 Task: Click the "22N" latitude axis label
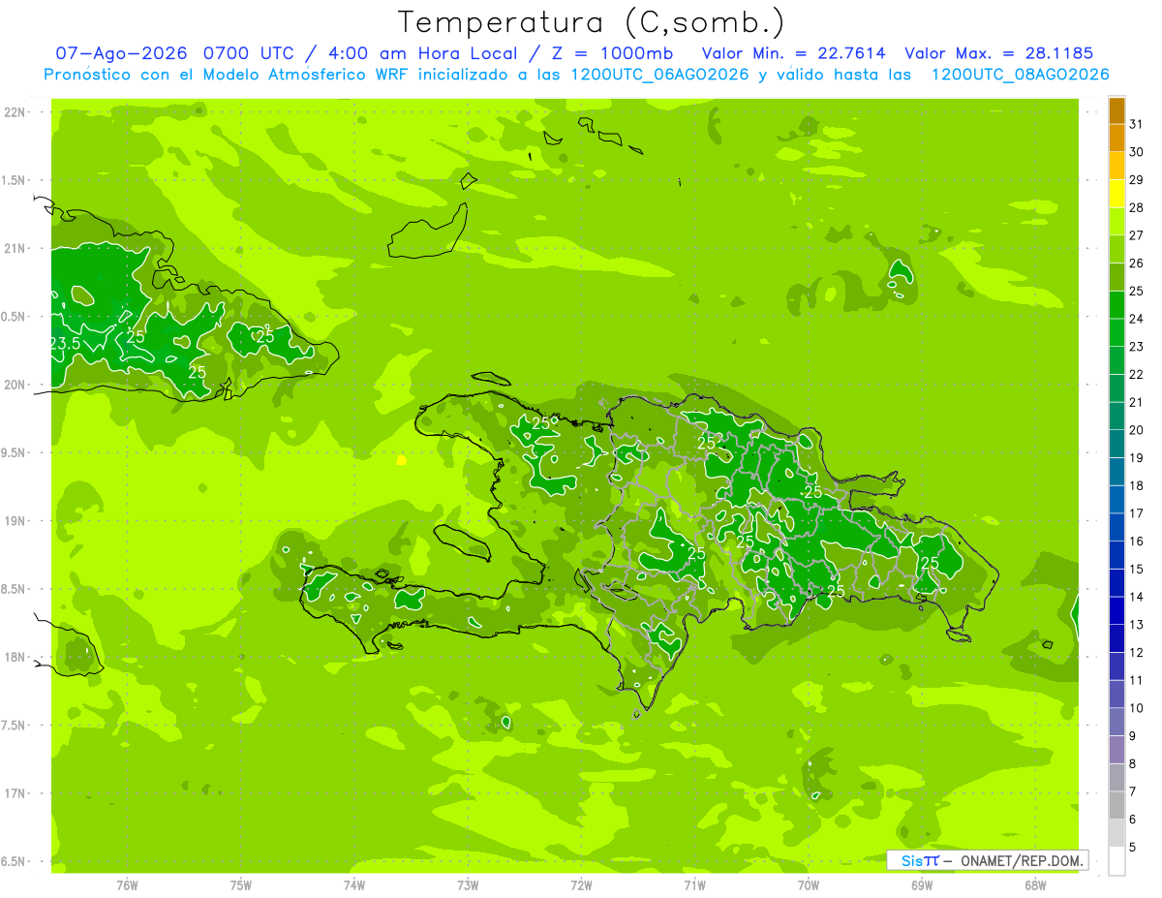(15, 112)
